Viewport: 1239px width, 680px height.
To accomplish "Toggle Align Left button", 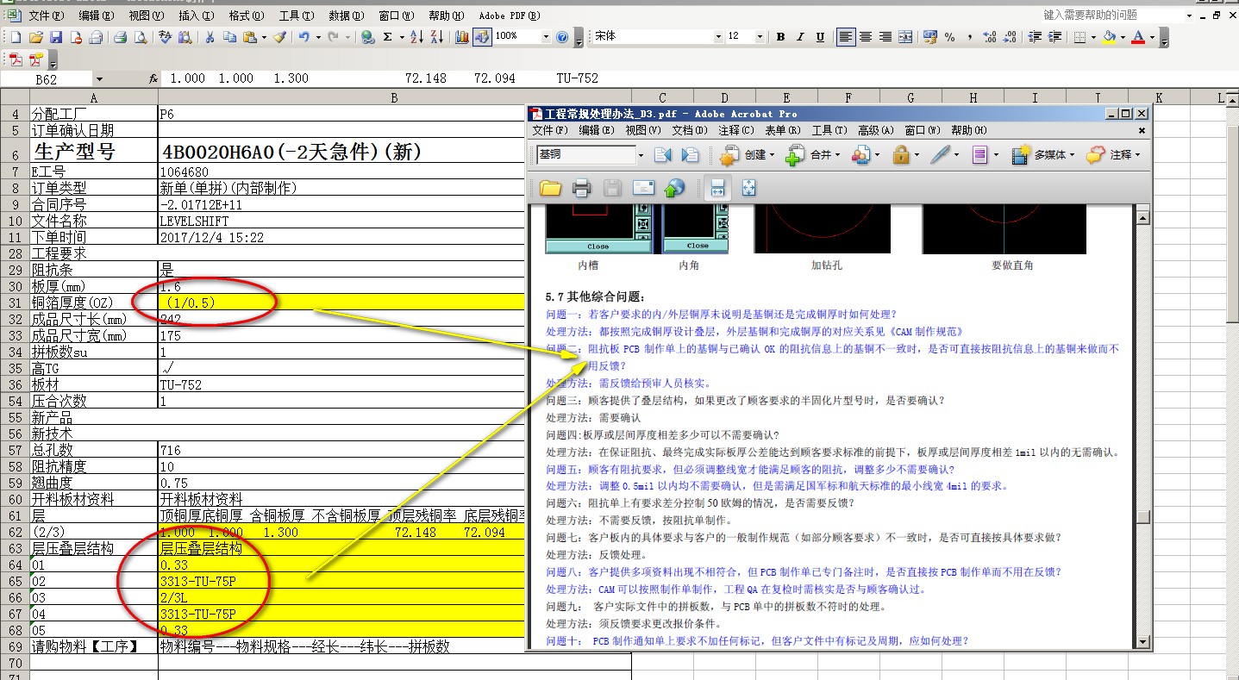I will 846,37.
